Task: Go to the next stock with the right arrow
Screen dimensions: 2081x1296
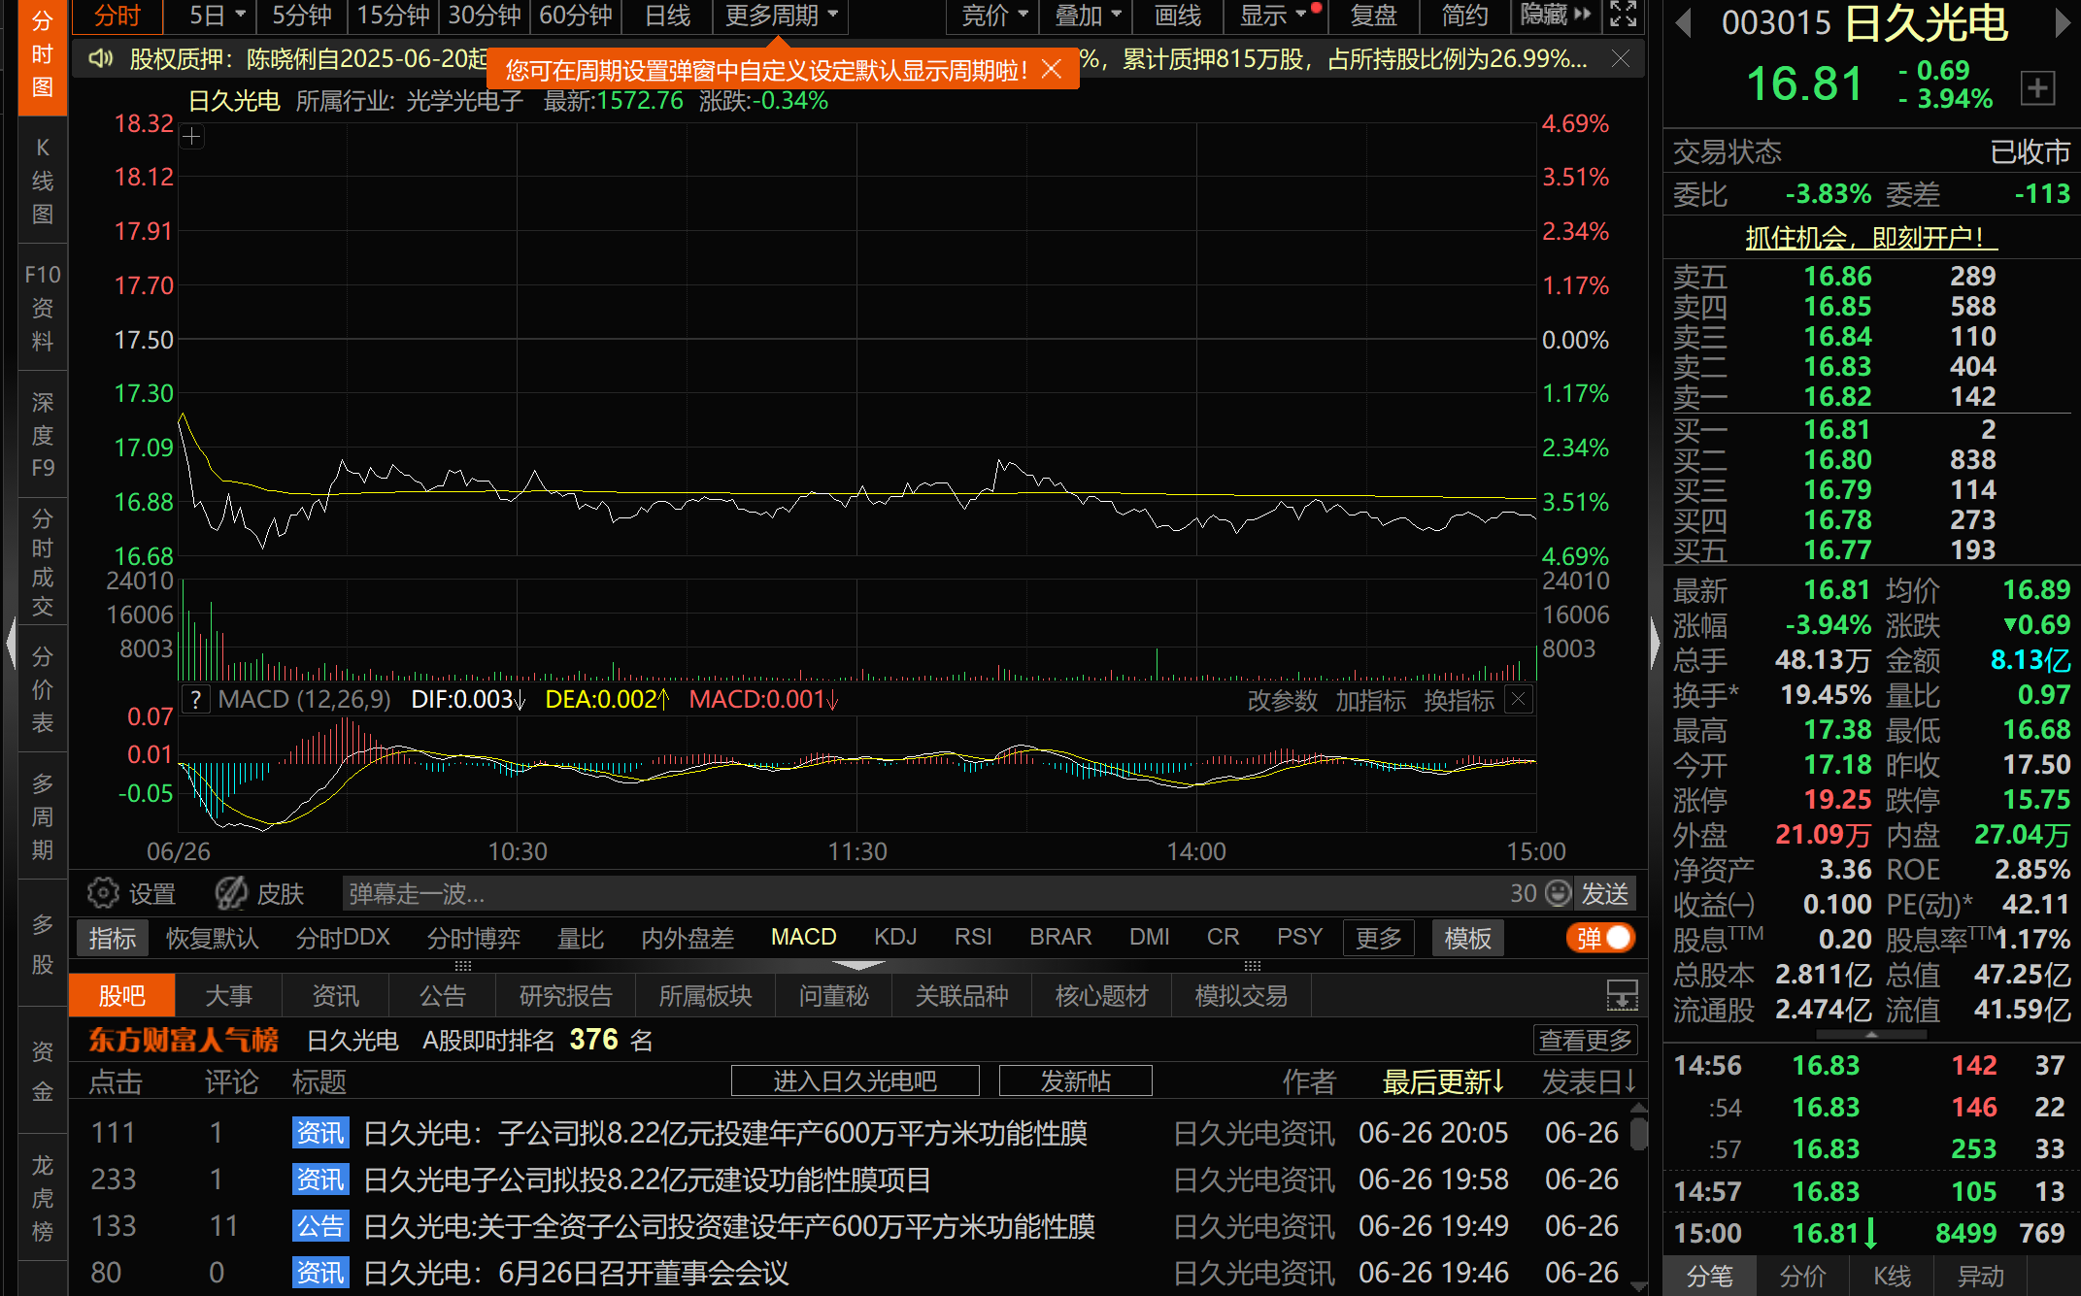Action: 2062,22
